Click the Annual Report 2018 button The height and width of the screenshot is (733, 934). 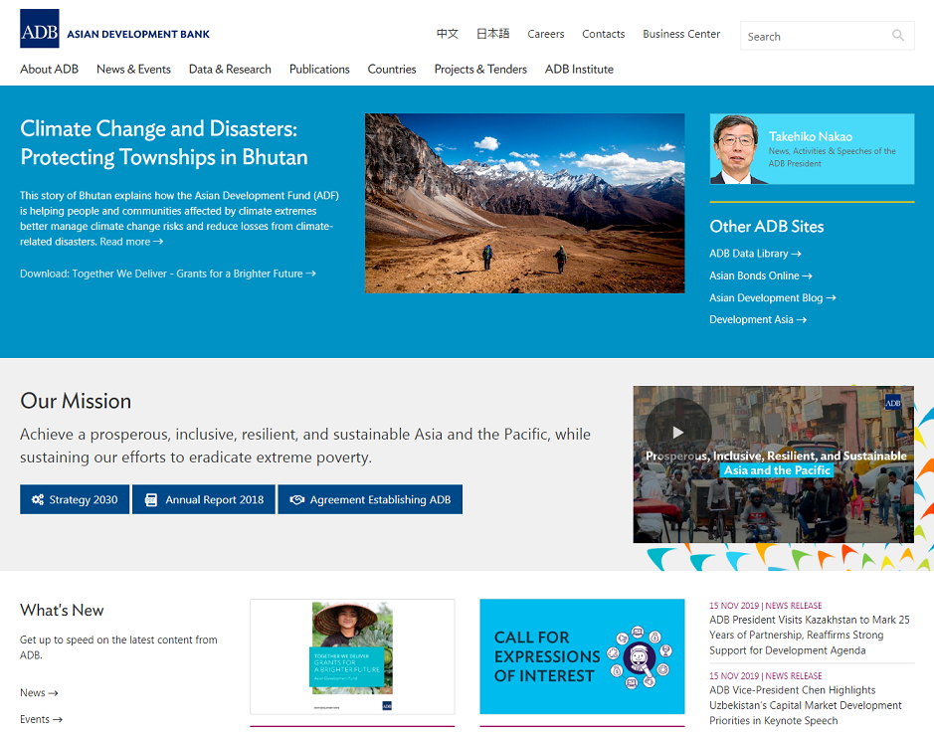[204, 499]
